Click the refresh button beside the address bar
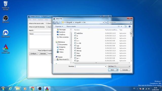Image resolution: width=162 pixels, height=91 pixels. [106, 22]
